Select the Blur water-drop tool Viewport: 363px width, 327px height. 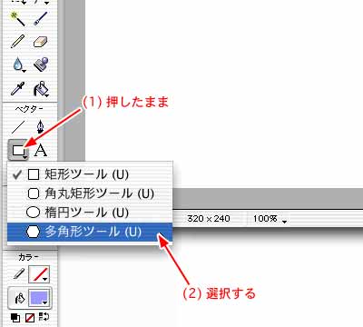[x=18, y=64]
